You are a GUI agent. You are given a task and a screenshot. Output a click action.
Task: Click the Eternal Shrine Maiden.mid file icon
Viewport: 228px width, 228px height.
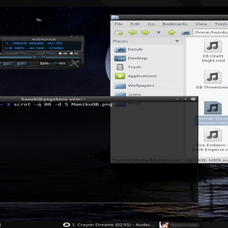(x=213, y=108)
